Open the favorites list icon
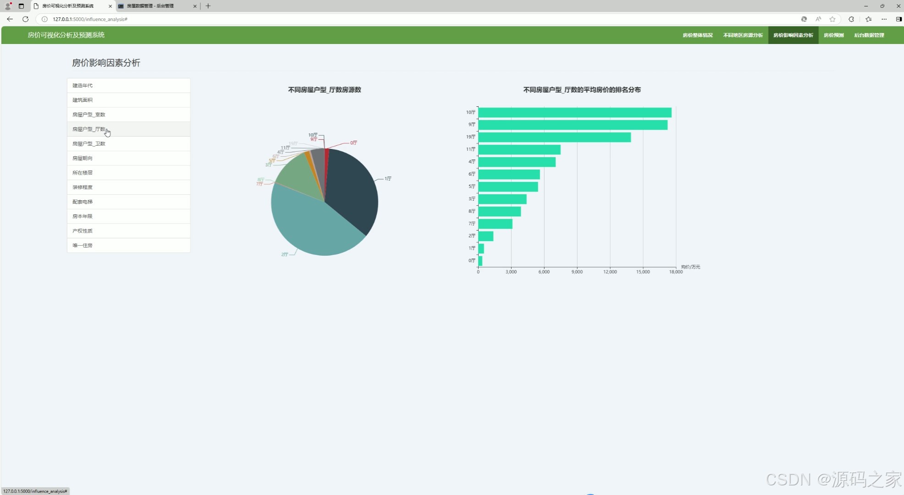The height and width of the screenshot is (495, 904). [x=868, y=19]
